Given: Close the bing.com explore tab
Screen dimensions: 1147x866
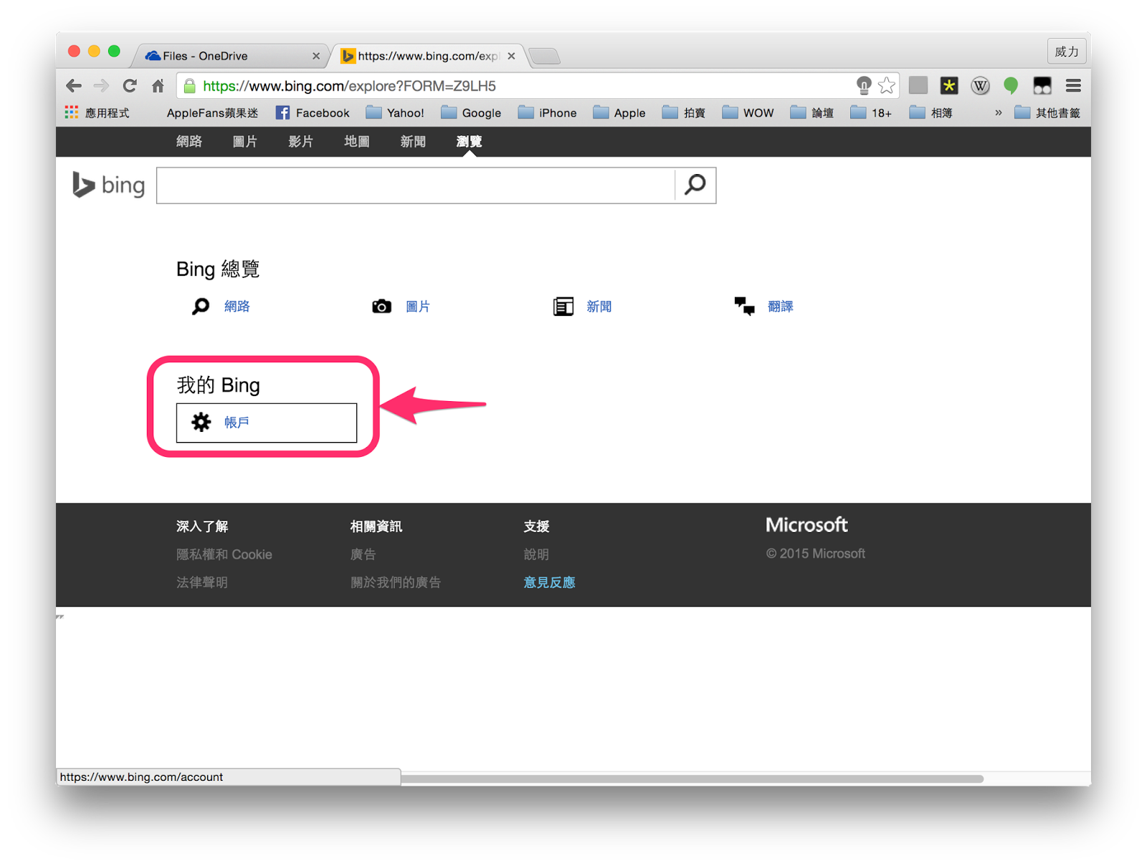Looking at the screenshot, I should pos(511,56).
